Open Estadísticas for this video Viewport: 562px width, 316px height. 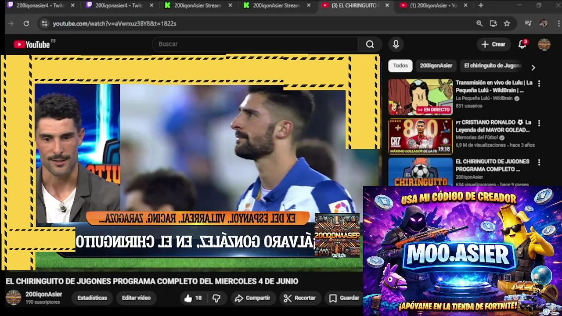pos(92,298)
